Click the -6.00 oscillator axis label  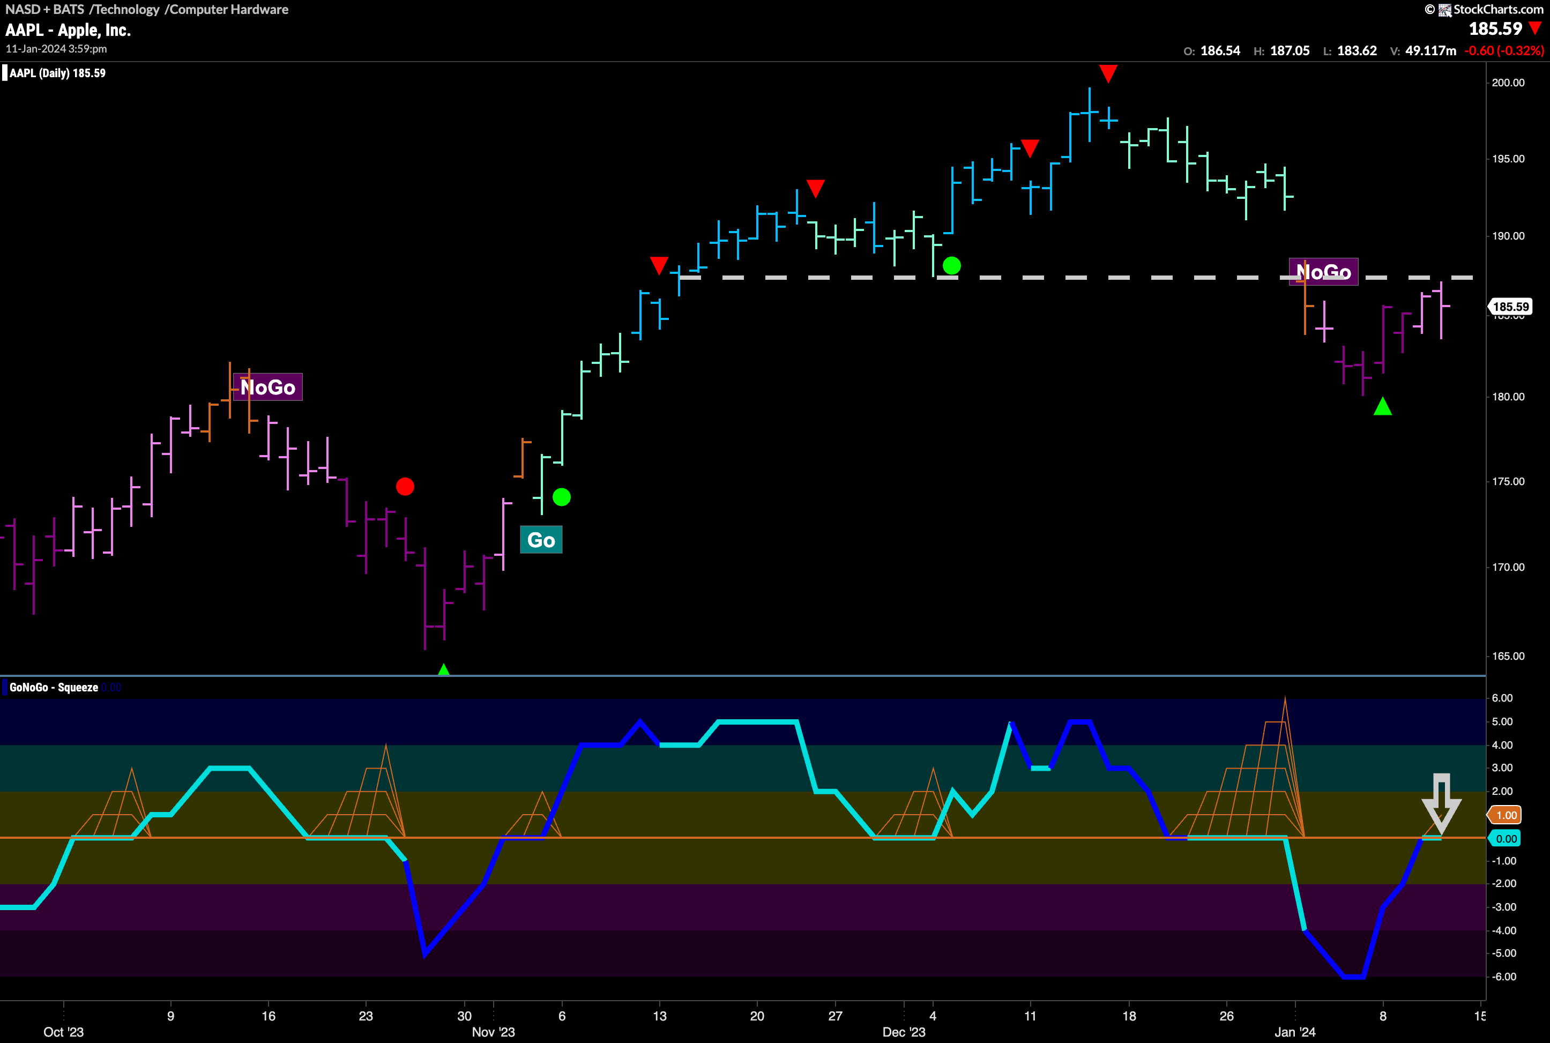[1504, 977]
